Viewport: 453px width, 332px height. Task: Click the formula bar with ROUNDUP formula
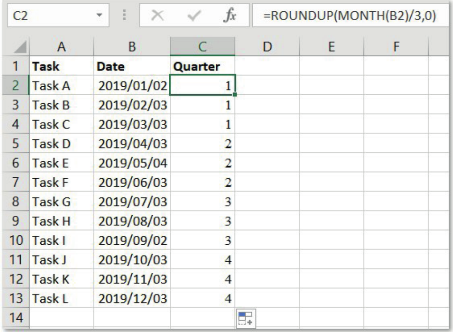click(x=350, y=15)
